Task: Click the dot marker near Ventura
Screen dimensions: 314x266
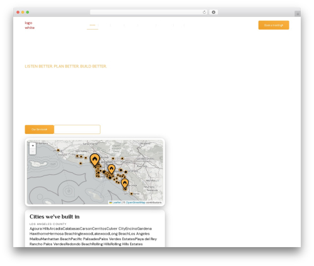Action: (58, 150)
